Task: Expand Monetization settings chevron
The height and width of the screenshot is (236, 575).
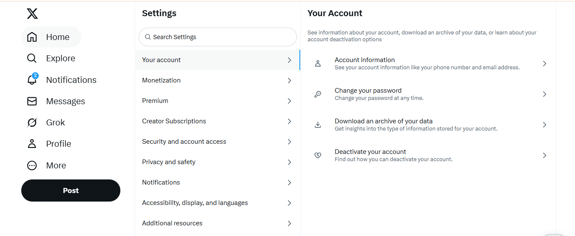Action: 289,80
